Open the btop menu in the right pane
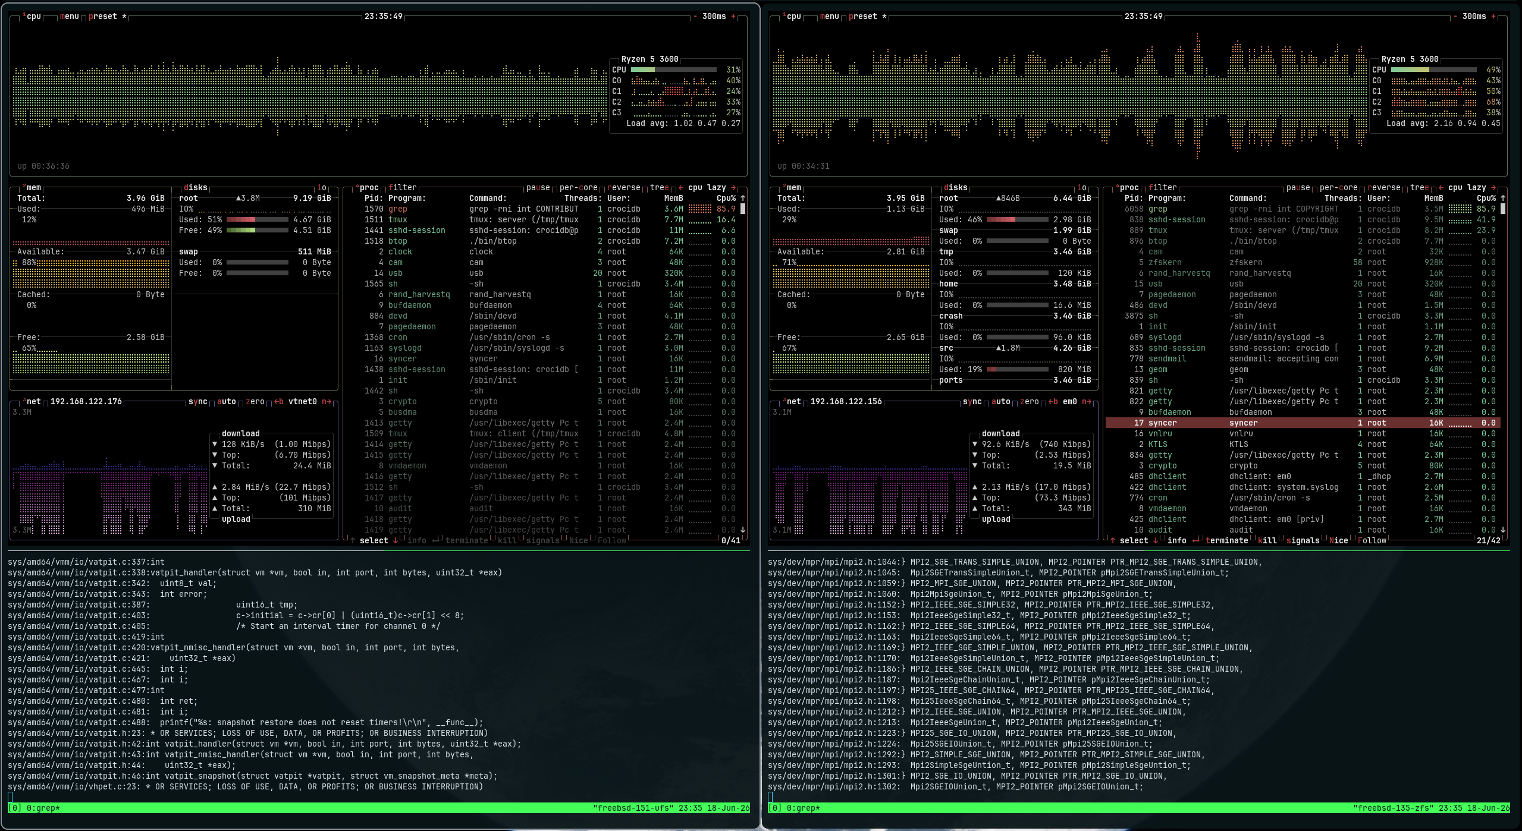Image resolution: width=1522 pixels, height=831 pixels. click(829, 17)
